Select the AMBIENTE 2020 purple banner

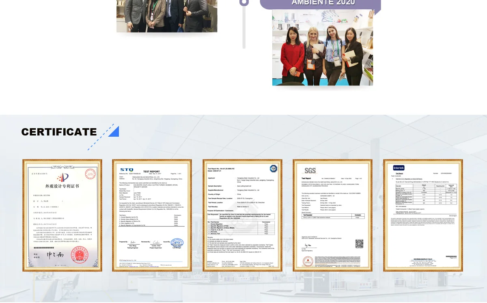point(321,3)
